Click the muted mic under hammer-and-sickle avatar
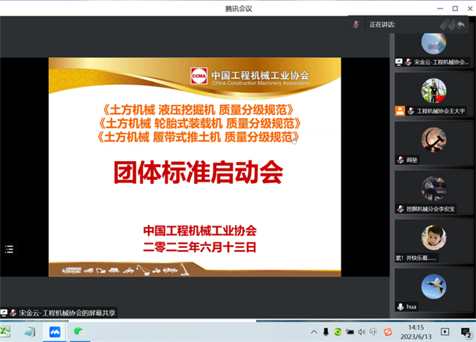This screenshot has height=342, width=476. [401, 160]
